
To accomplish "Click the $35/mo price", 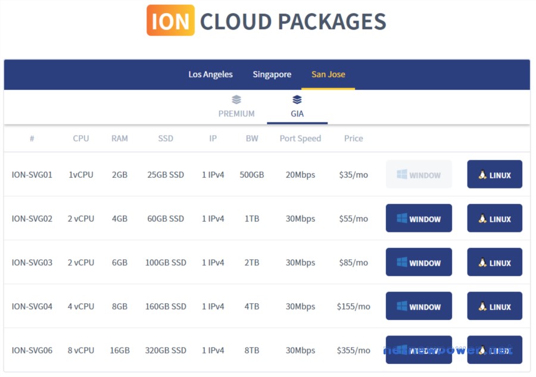I will (x=353, y=175).
